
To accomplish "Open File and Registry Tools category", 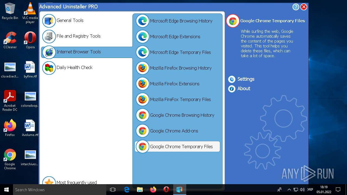I will click(x=78, y=36).
